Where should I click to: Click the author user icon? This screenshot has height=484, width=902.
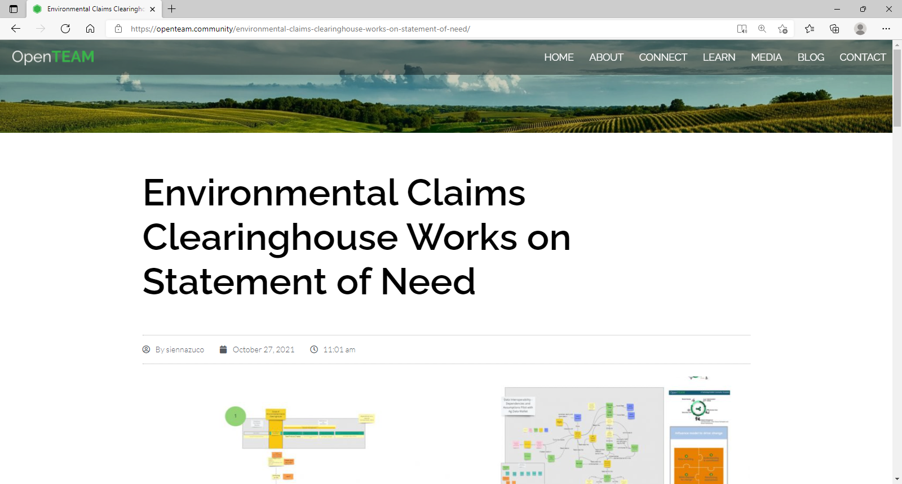coord(147,349)
